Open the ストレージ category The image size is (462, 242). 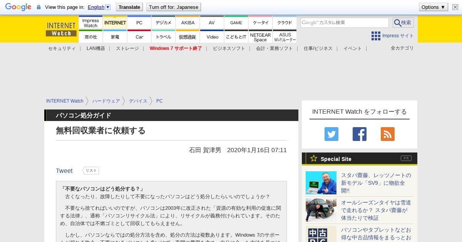(x=127, y=48)
